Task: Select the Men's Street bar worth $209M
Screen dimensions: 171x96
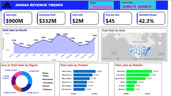Action: (84, 71)
